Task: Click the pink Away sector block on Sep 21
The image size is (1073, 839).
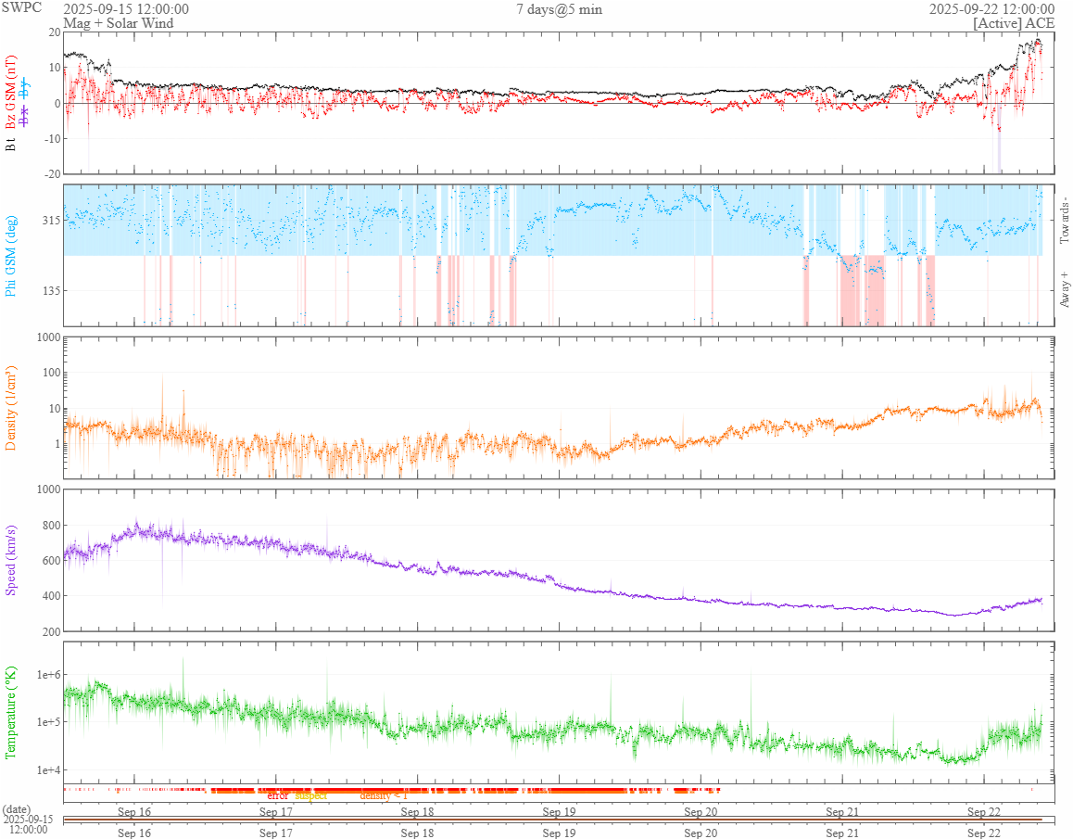Action: [849, 290]
